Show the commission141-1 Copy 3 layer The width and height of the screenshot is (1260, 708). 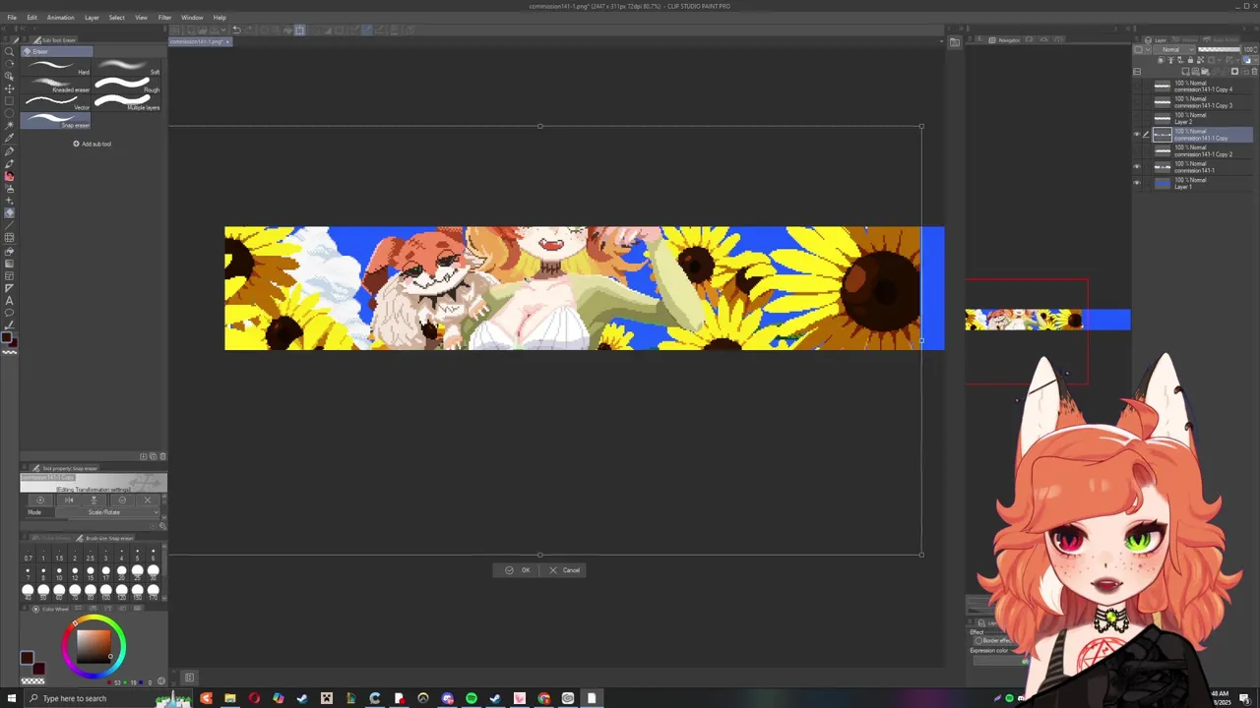[1137, 102]
